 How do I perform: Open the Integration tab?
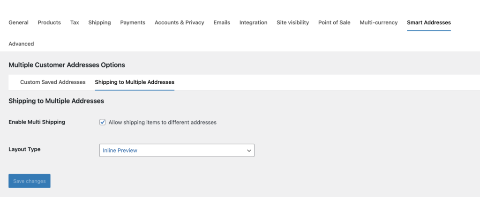[x=253, y=22]
